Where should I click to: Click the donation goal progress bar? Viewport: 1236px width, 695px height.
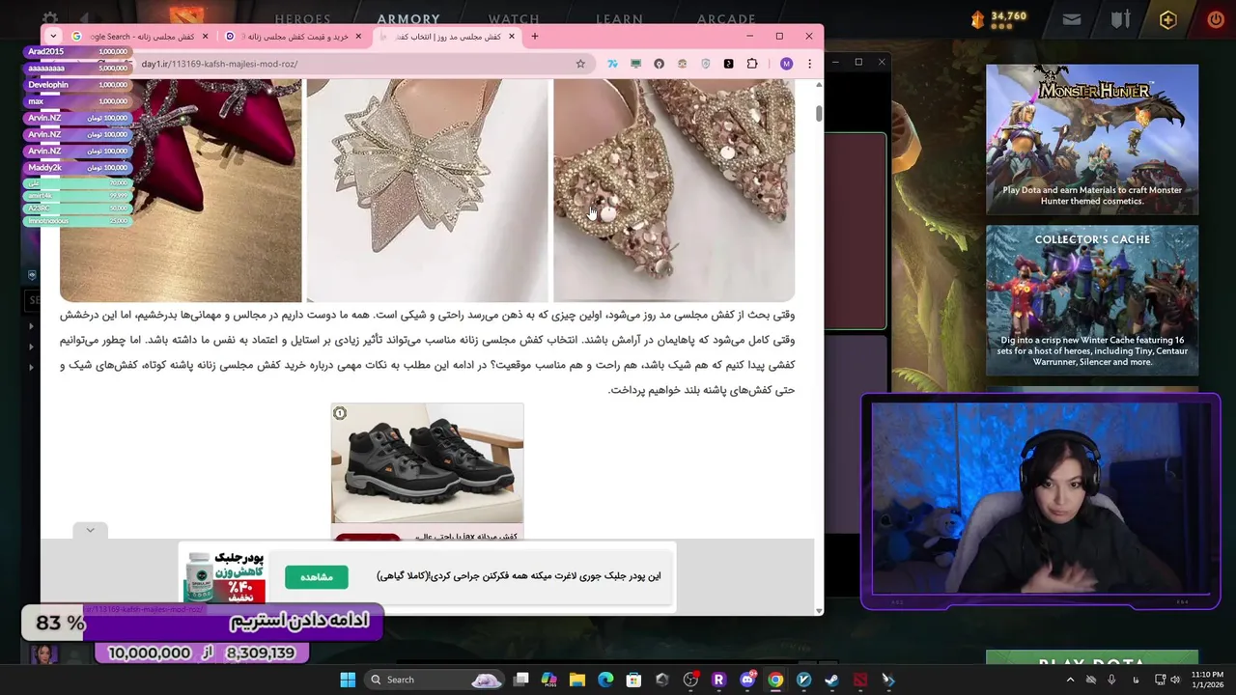202,624
